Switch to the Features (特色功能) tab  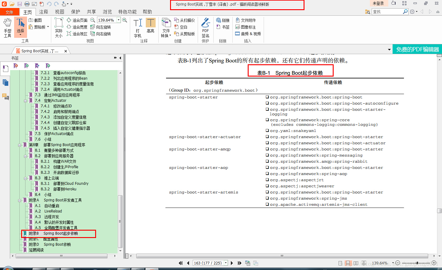(127, 12)
